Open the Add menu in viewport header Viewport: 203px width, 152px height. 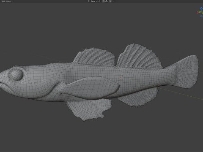click(3, 1)
